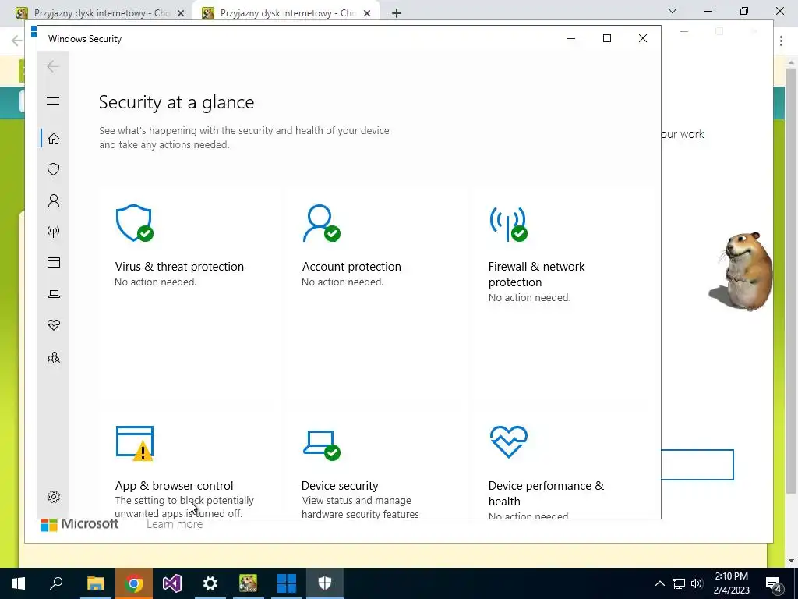
Task: Open Virus & threat protection shield in sidebar
Action: 54,169
